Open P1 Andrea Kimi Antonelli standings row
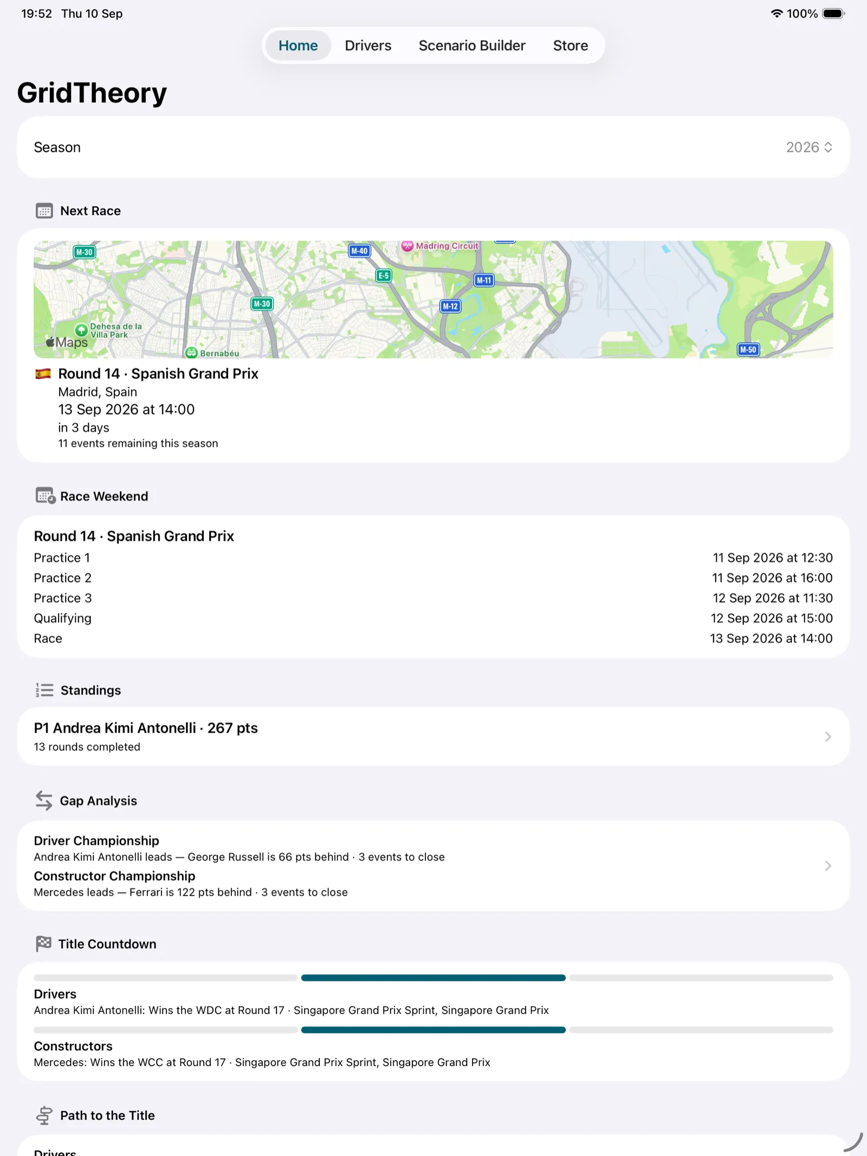The width and height of the screenshot is (867, 1156). [x=433, y=737]
